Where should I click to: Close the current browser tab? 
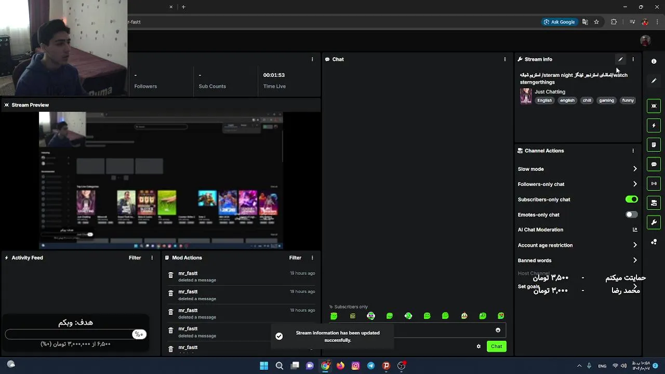(x=171, y=7)
